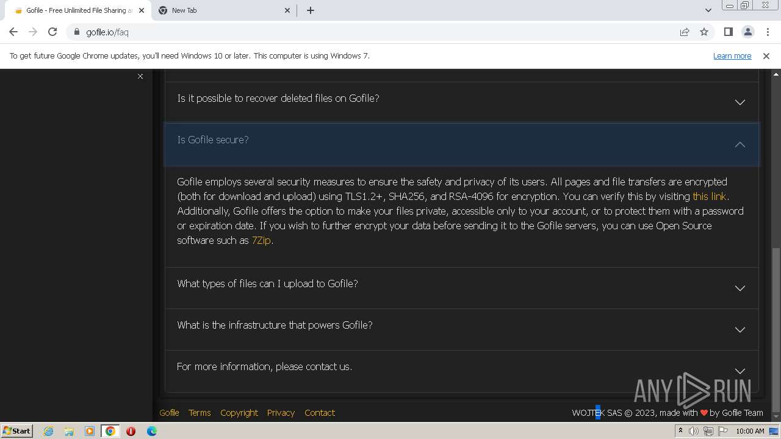Image resolution: width=781 pixels, height=439 pixels.
Task: Open the Gofile footer link
Action: (169, 413)
